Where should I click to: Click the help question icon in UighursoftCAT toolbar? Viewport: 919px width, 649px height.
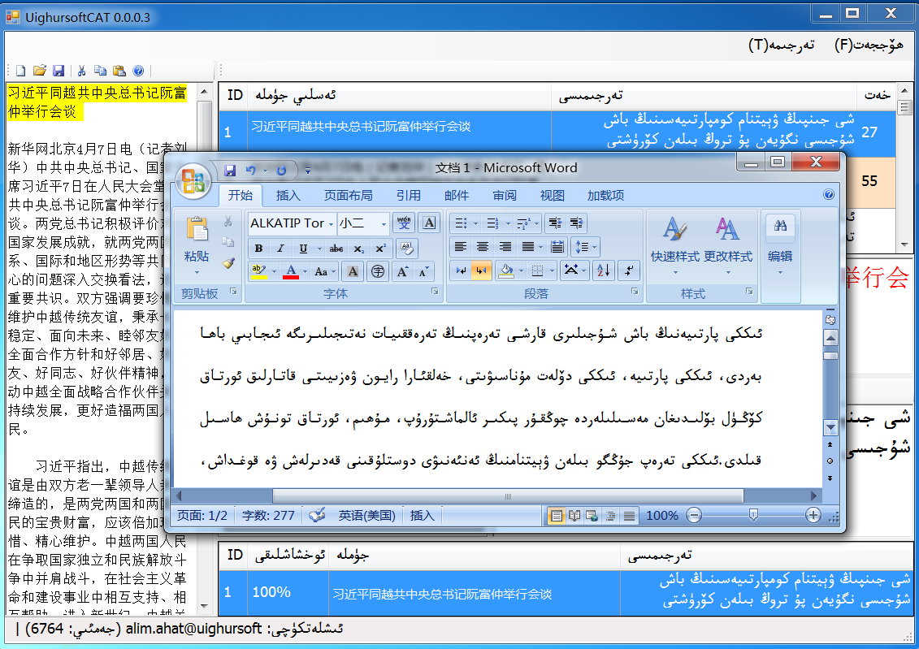[138, 71]
